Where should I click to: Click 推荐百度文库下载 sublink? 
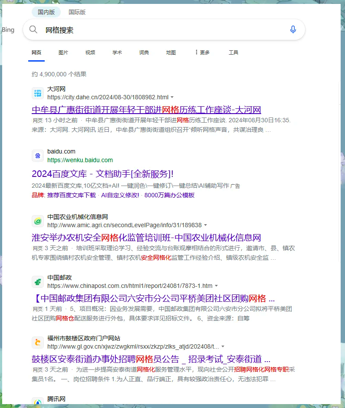coord(71,195)
